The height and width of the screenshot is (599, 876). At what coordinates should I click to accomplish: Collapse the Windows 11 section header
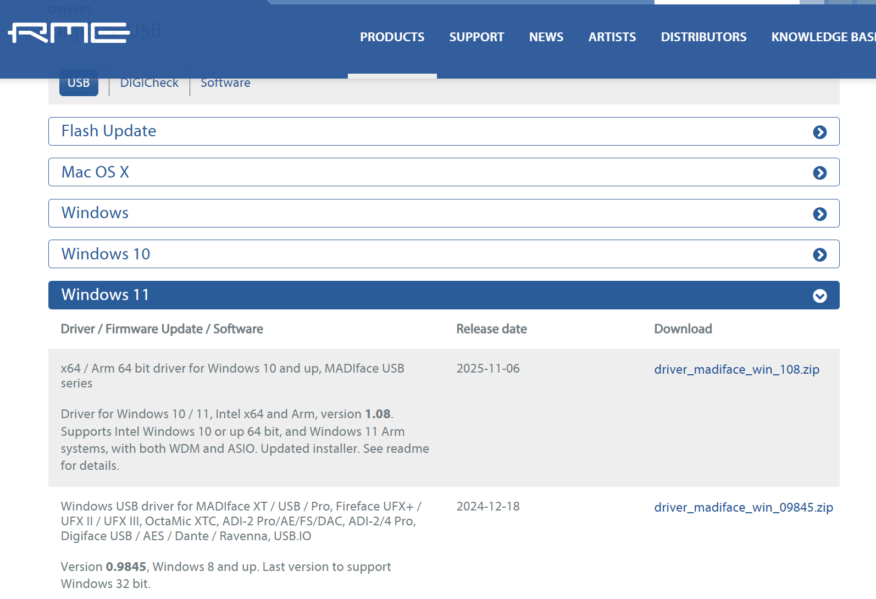[105, 295]
